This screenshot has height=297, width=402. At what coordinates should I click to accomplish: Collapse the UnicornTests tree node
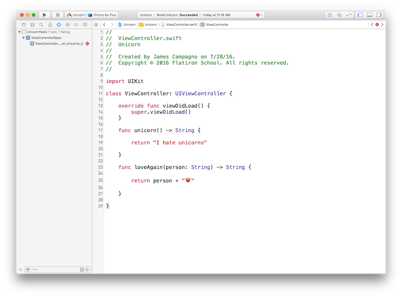point(19,32)
